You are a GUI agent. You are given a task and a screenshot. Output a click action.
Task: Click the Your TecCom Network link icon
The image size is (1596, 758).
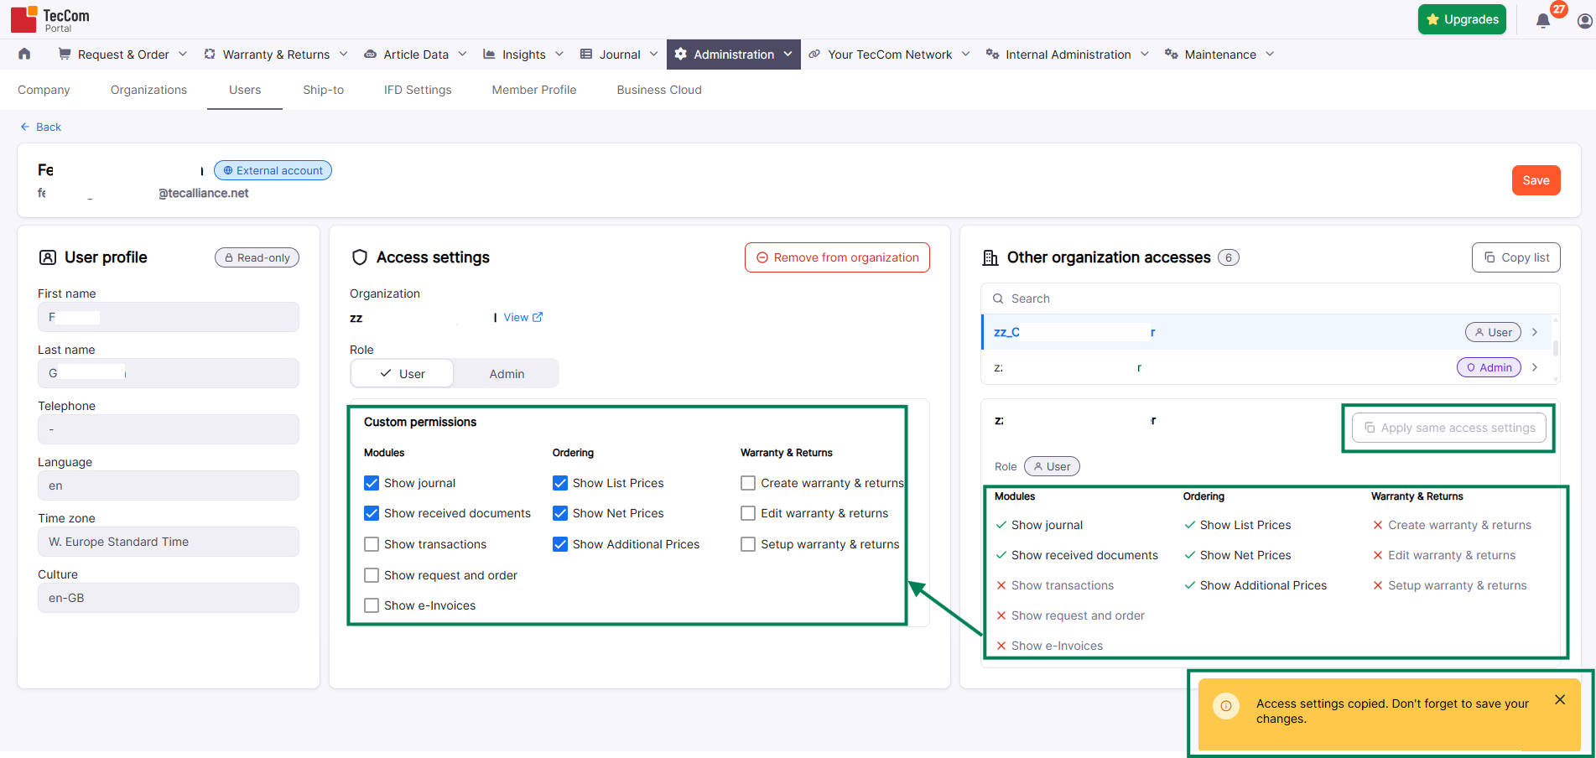[814, 54]
